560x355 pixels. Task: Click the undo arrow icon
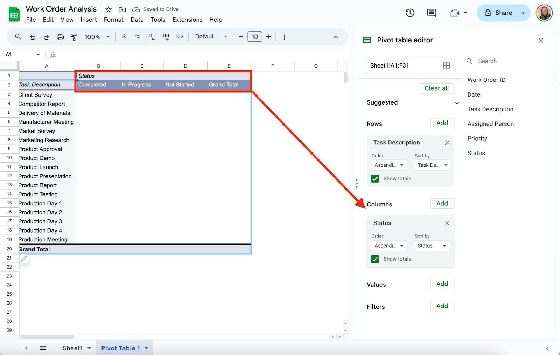(x=33, y=37)
